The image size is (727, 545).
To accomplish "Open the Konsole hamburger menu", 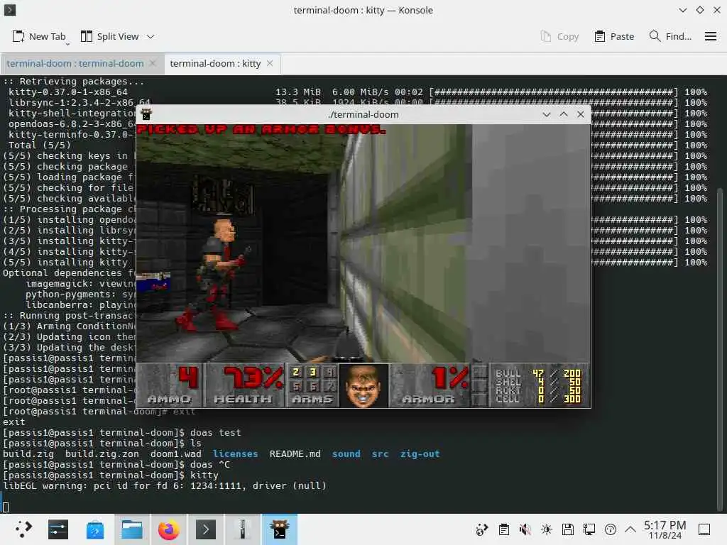I will tap(710, 37).
